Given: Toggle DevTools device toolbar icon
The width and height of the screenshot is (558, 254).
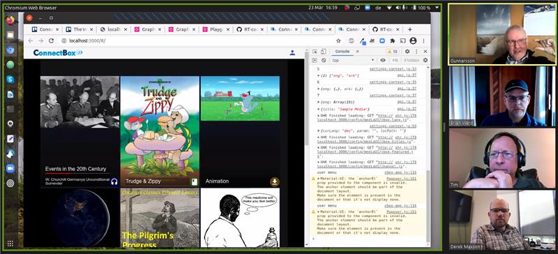Looking at the screenshot, I should pyautogui.click(x=324, y=52).
